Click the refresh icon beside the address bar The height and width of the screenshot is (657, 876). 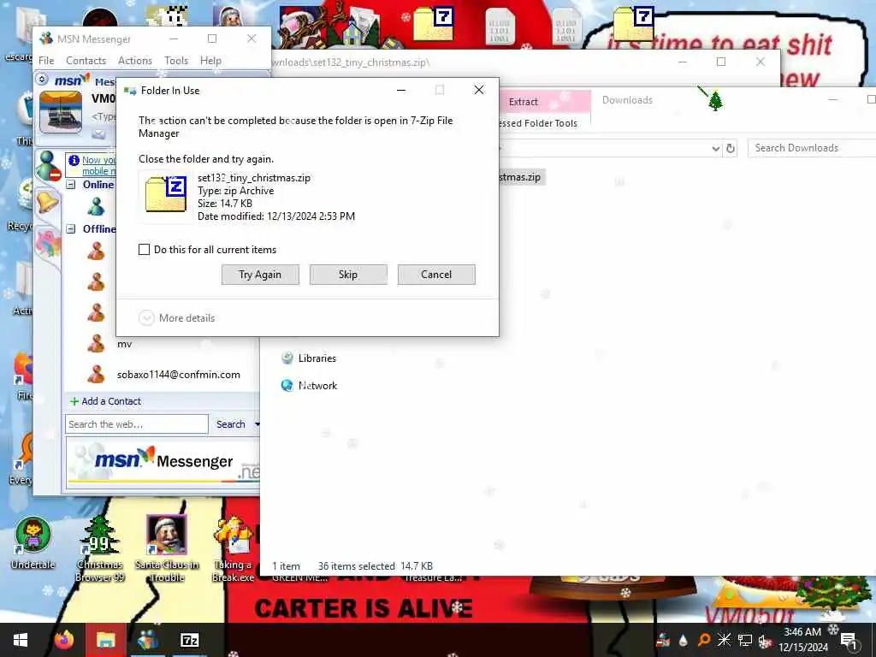731,148
